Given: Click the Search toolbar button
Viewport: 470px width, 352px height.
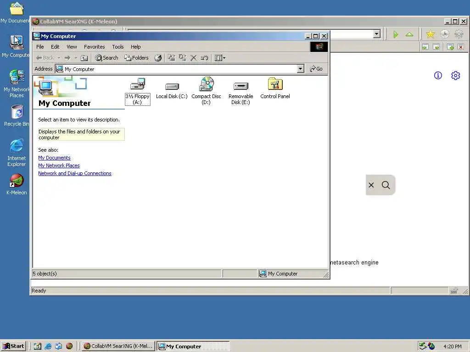Looking at the screenshot, I should click(106, 58).
